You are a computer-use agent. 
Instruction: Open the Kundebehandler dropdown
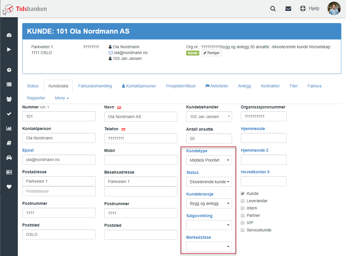click(209, 117)
